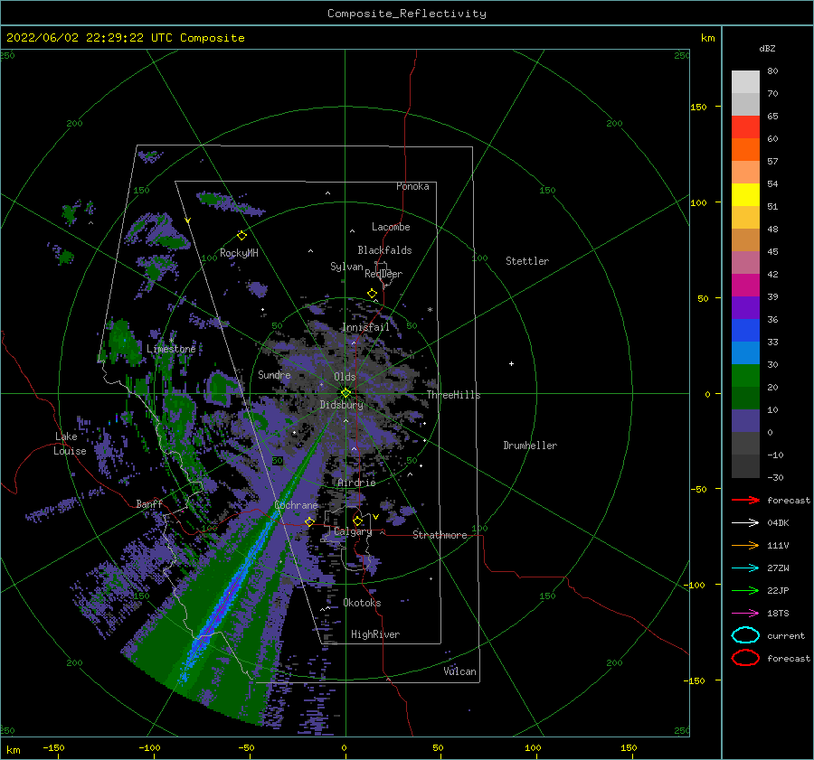Click the cyan current ellipse legend icon
Screen dimensions: 814x760
(x=745, y=635)
